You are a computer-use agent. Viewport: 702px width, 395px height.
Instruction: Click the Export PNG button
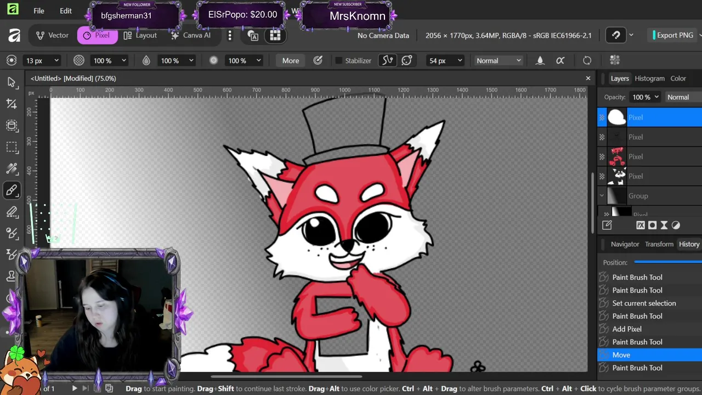(673, 35)
